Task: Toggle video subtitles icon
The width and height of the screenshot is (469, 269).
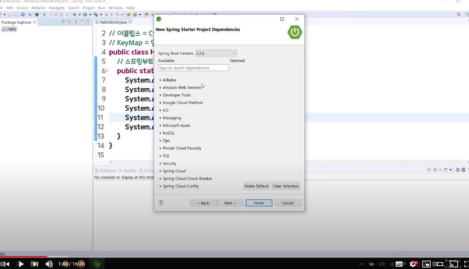Action: tap(399, 264)
